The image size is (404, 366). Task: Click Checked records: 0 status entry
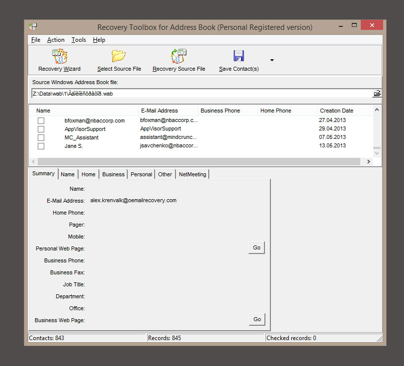[x=321, y=338]
